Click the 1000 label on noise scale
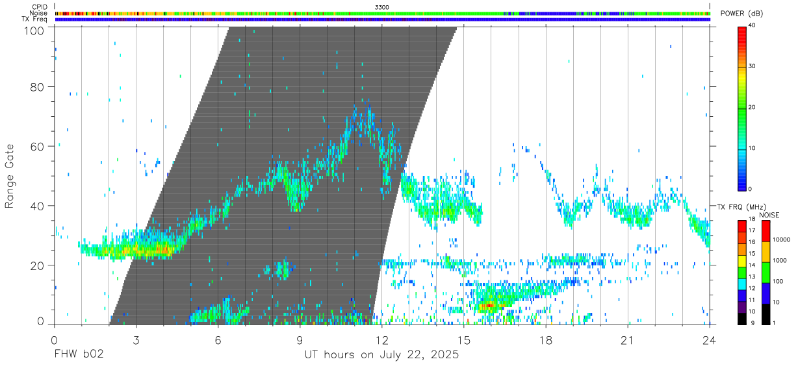The image size is (798, 368). point(780,260)
